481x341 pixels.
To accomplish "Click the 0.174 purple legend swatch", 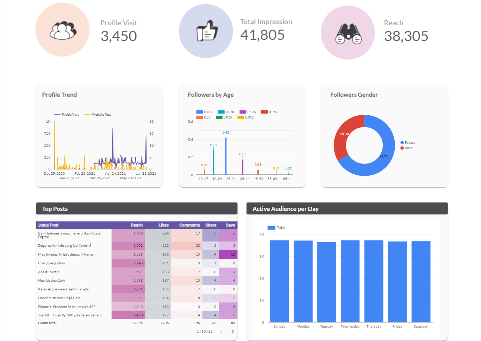I will (x=243, y=112).
